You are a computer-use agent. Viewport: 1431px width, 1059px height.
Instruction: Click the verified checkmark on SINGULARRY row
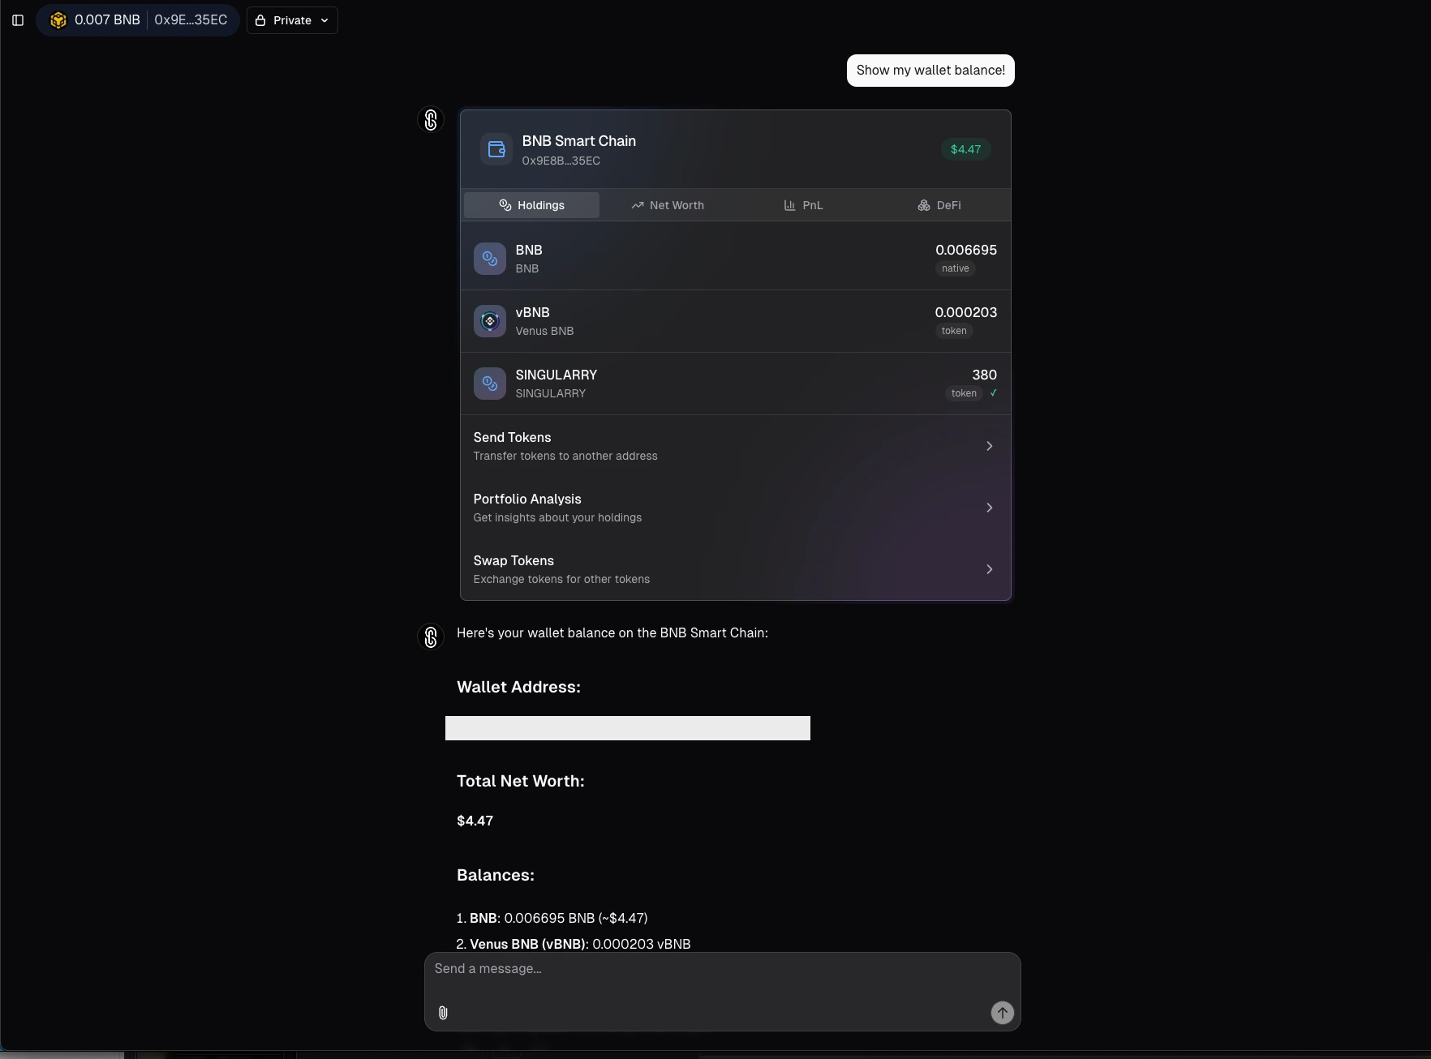[993, 393]
